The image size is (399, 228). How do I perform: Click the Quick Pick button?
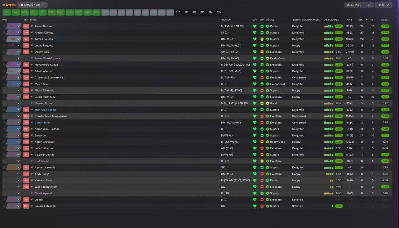(353, 5)
